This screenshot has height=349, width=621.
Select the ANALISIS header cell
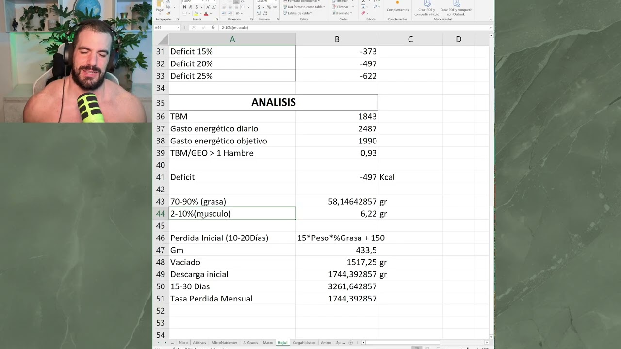[x=273, y=102]
